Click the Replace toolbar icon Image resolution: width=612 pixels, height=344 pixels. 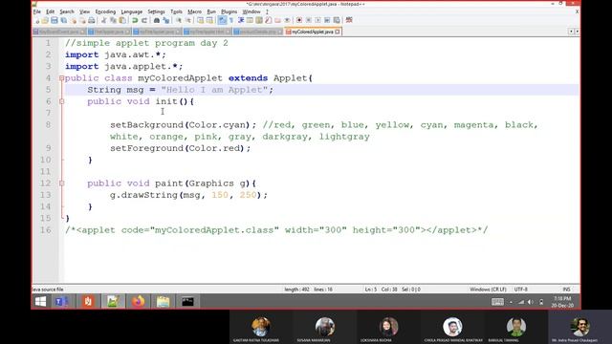[x=165, y=20]
